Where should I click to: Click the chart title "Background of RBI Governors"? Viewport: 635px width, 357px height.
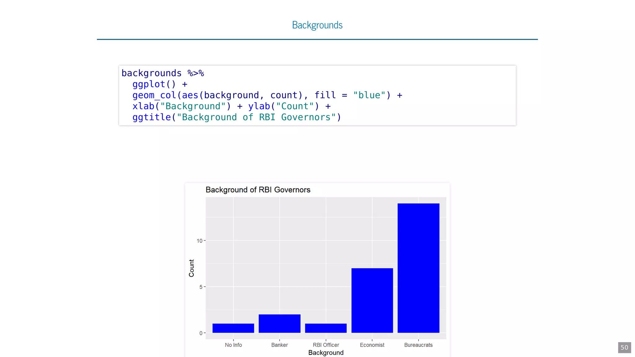click(x=258, y=190)
